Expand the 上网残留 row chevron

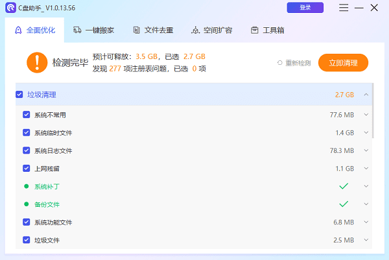click(366, 168)
